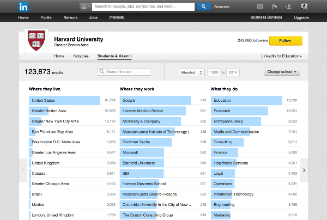Click the Upgrade link
This screenshot has height=220, width=327.
pos(301,17)
